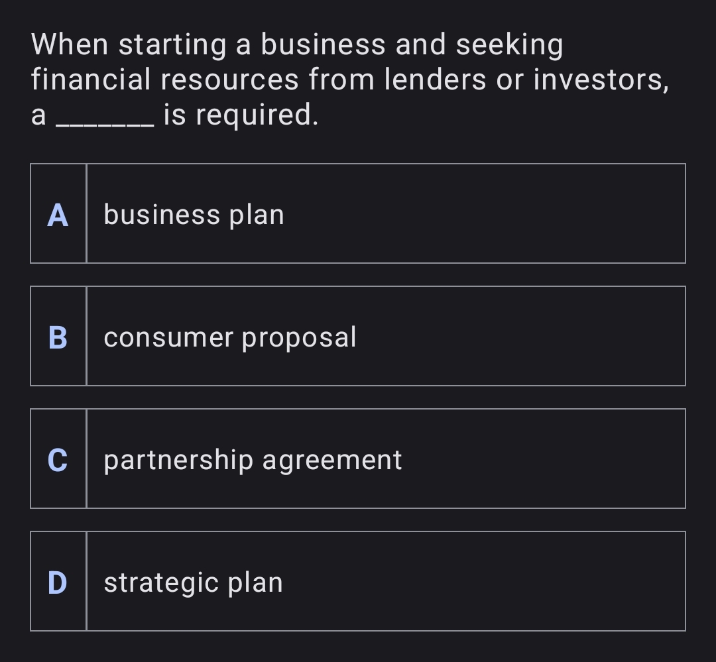The height and width of the screenshot is (662, 716).
Task: Click the word "seeking" in the question
Action: pyautogui.click(x=509, y=45)
